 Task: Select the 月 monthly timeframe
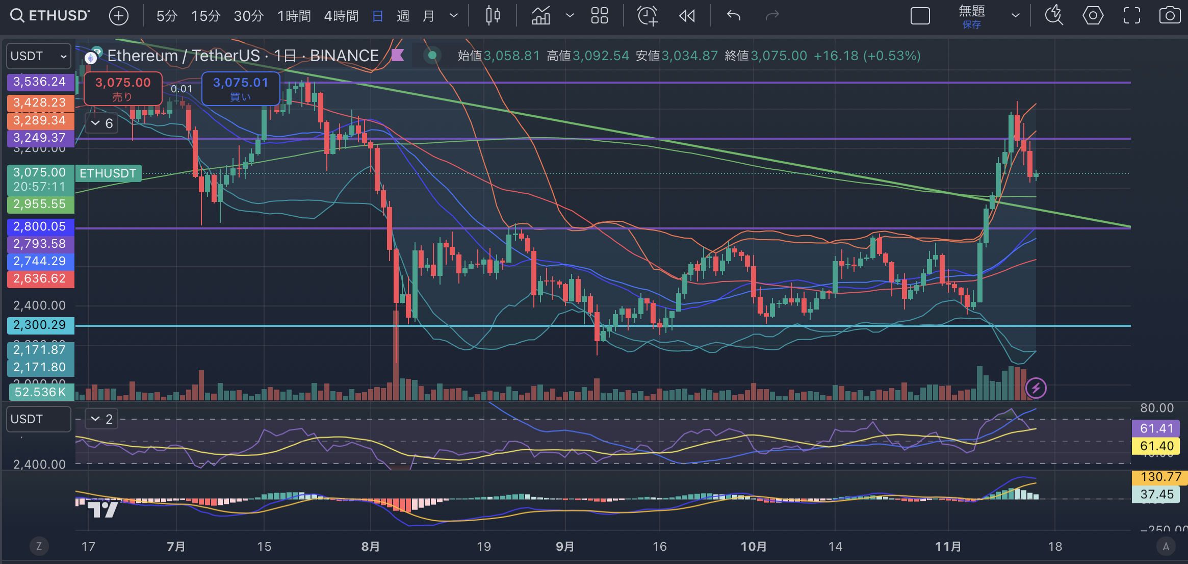click(429, 16)
